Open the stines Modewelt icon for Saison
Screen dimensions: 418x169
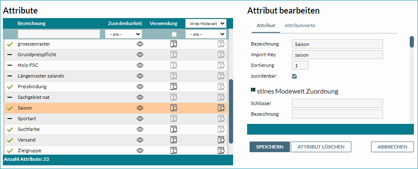(x=221, y=107)
